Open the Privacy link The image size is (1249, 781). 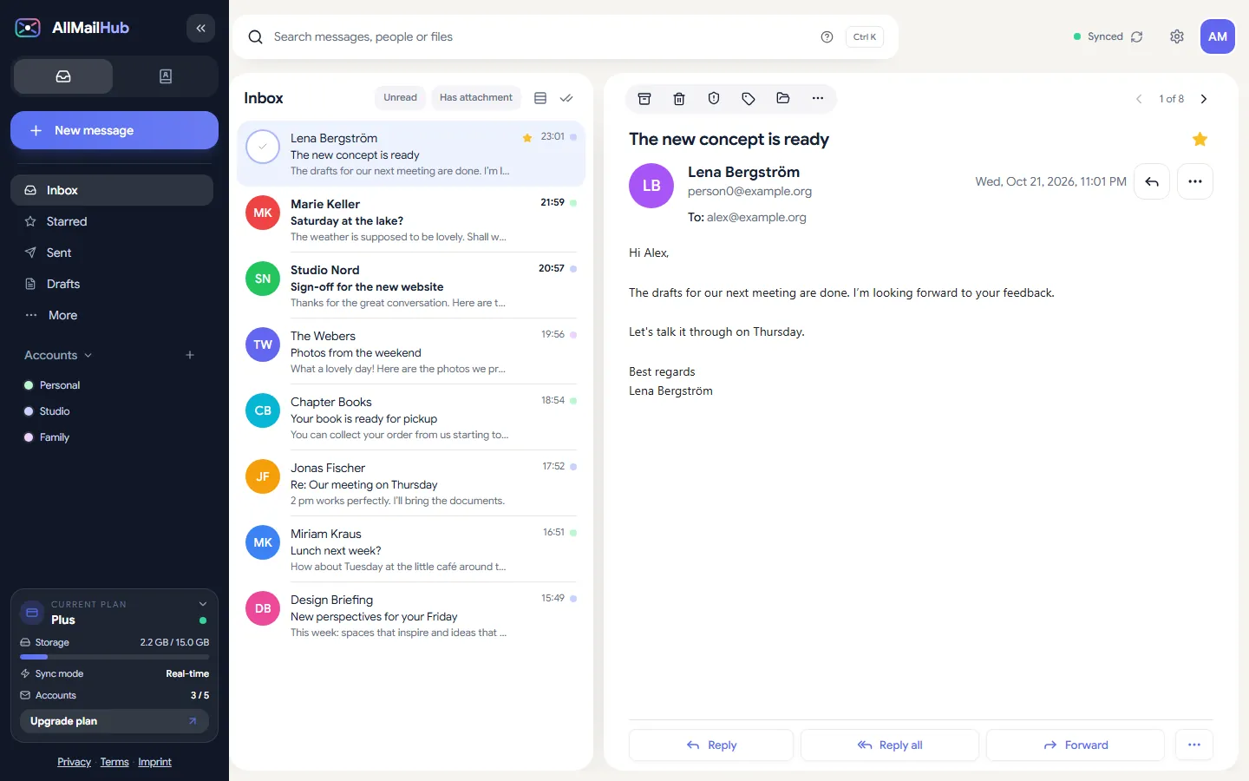pos(74,762)
